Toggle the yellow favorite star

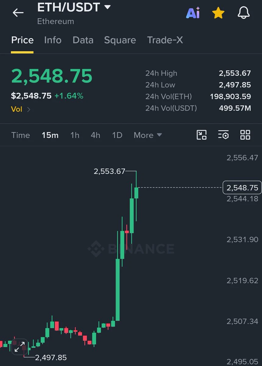218,13
